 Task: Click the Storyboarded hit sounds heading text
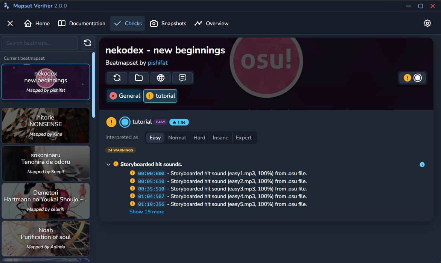(x=151, y=165)
